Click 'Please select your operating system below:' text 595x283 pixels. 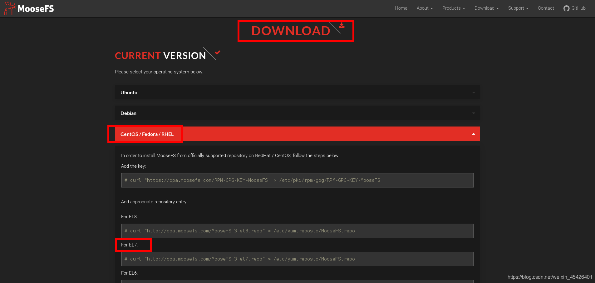pyautogui.click(x=159, y=72)
